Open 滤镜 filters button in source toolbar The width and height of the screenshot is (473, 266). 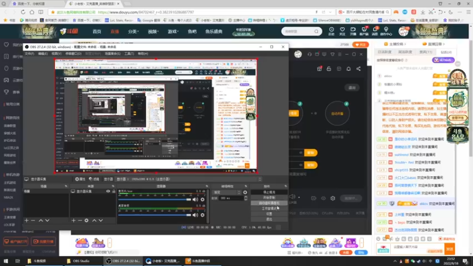point(94,179)
